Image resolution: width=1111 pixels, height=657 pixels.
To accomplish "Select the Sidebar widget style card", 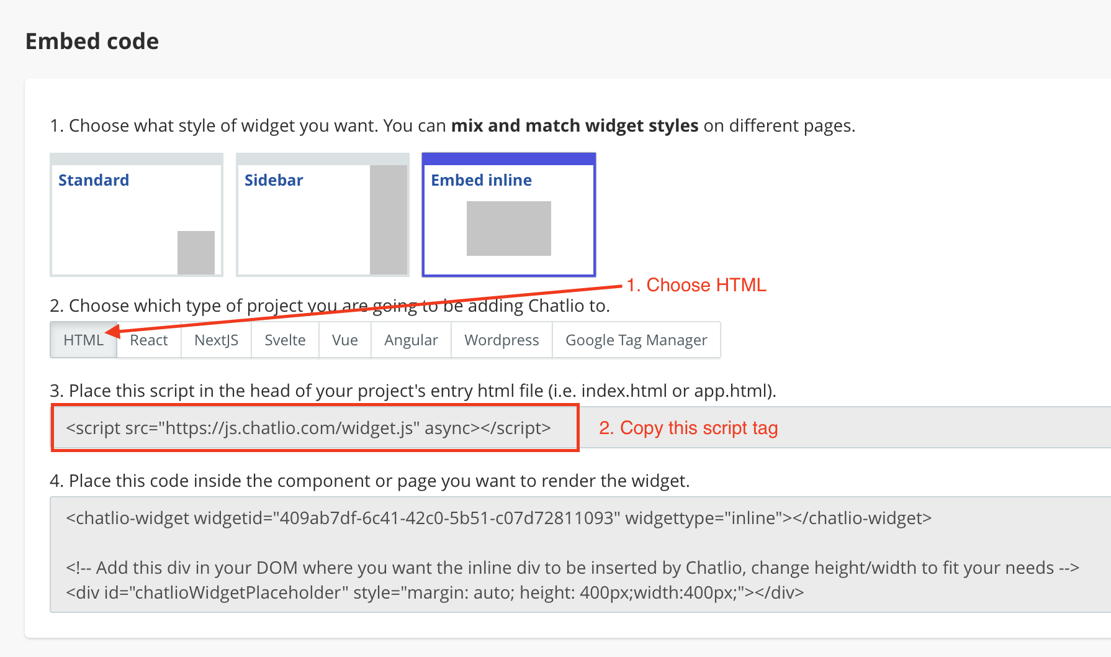I will point(323,215).
